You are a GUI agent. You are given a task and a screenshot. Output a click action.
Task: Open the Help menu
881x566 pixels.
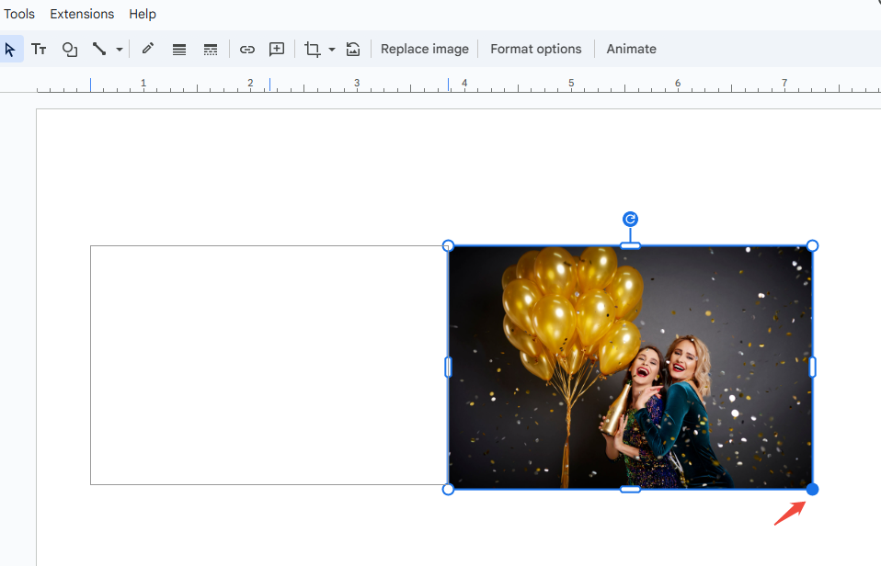[x=143, y=14]
